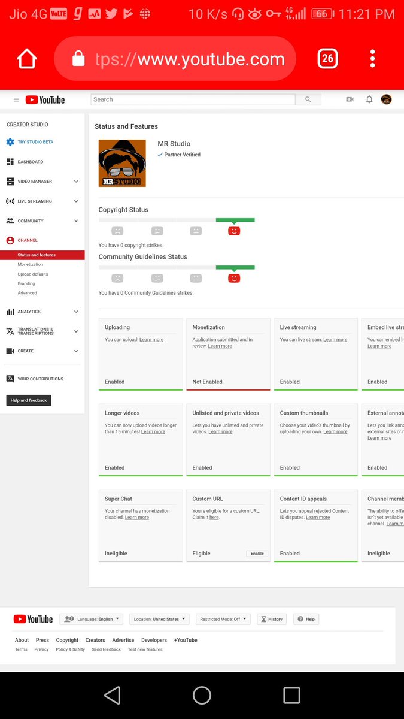Click the here link in Custom URL card

pos(214,518)
